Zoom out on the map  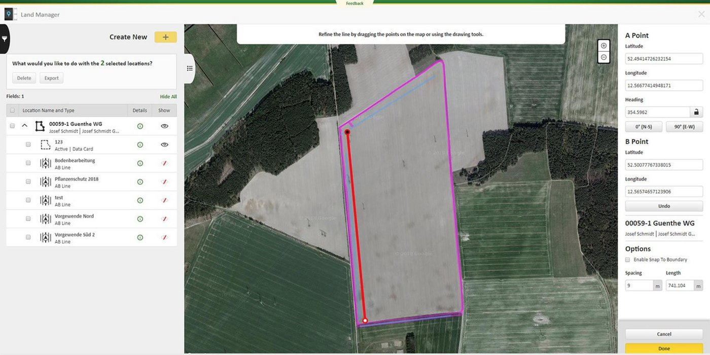coord(603,57)
